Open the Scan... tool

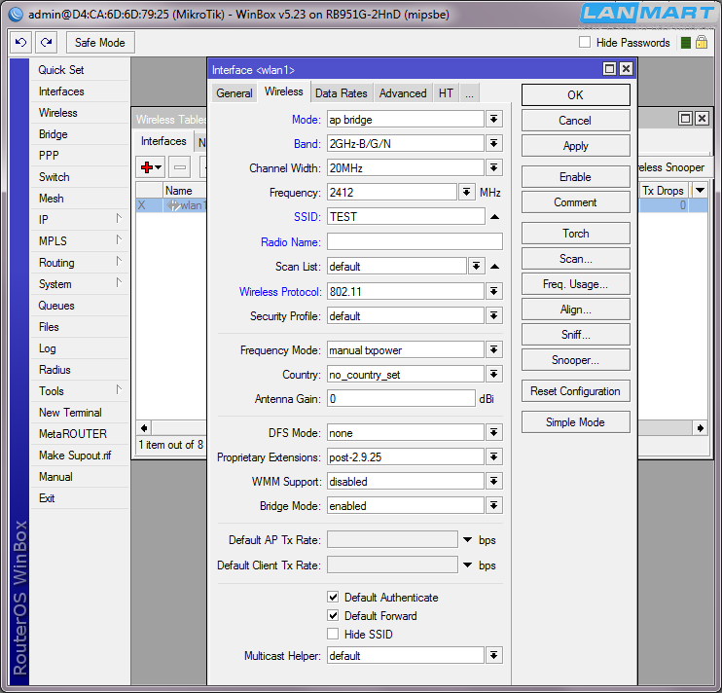576,259
